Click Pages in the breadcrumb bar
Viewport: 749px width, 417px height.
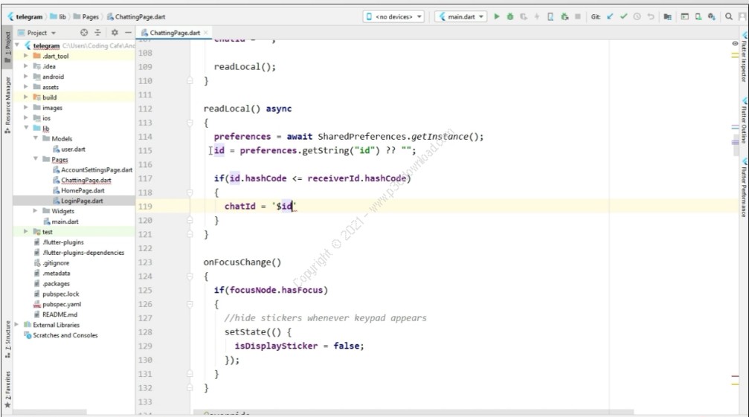[x=86, y=16]
